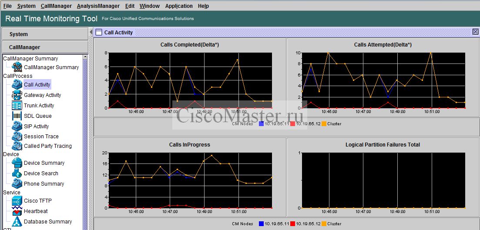Open the Database Summary icon
Screen dimensions: 480x230
(17, 221)
